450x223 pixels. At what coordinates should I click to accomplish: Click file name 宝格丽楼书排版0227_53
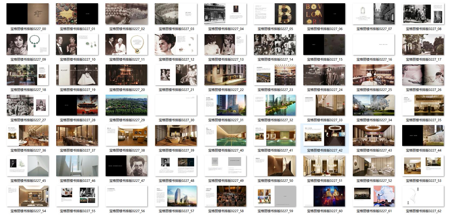[x=424, y=181]
